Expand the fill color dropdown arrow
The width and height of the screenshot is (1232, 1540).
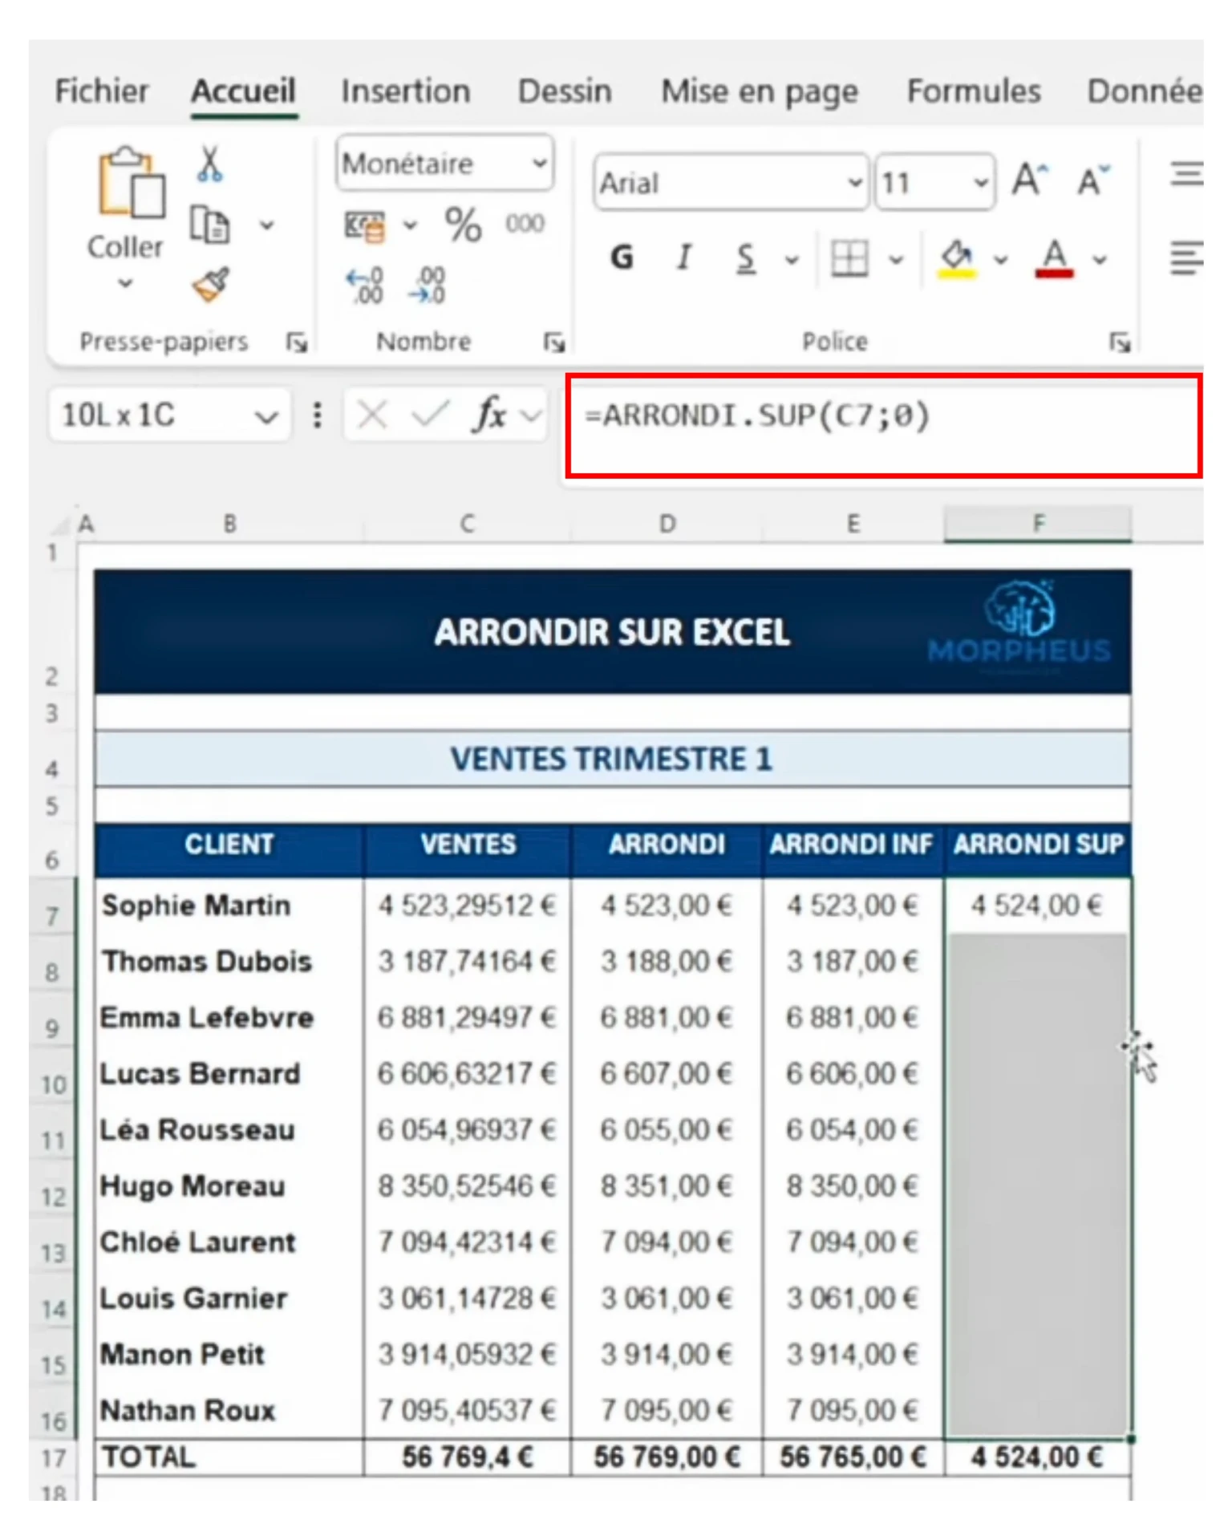pos(1001,260)
